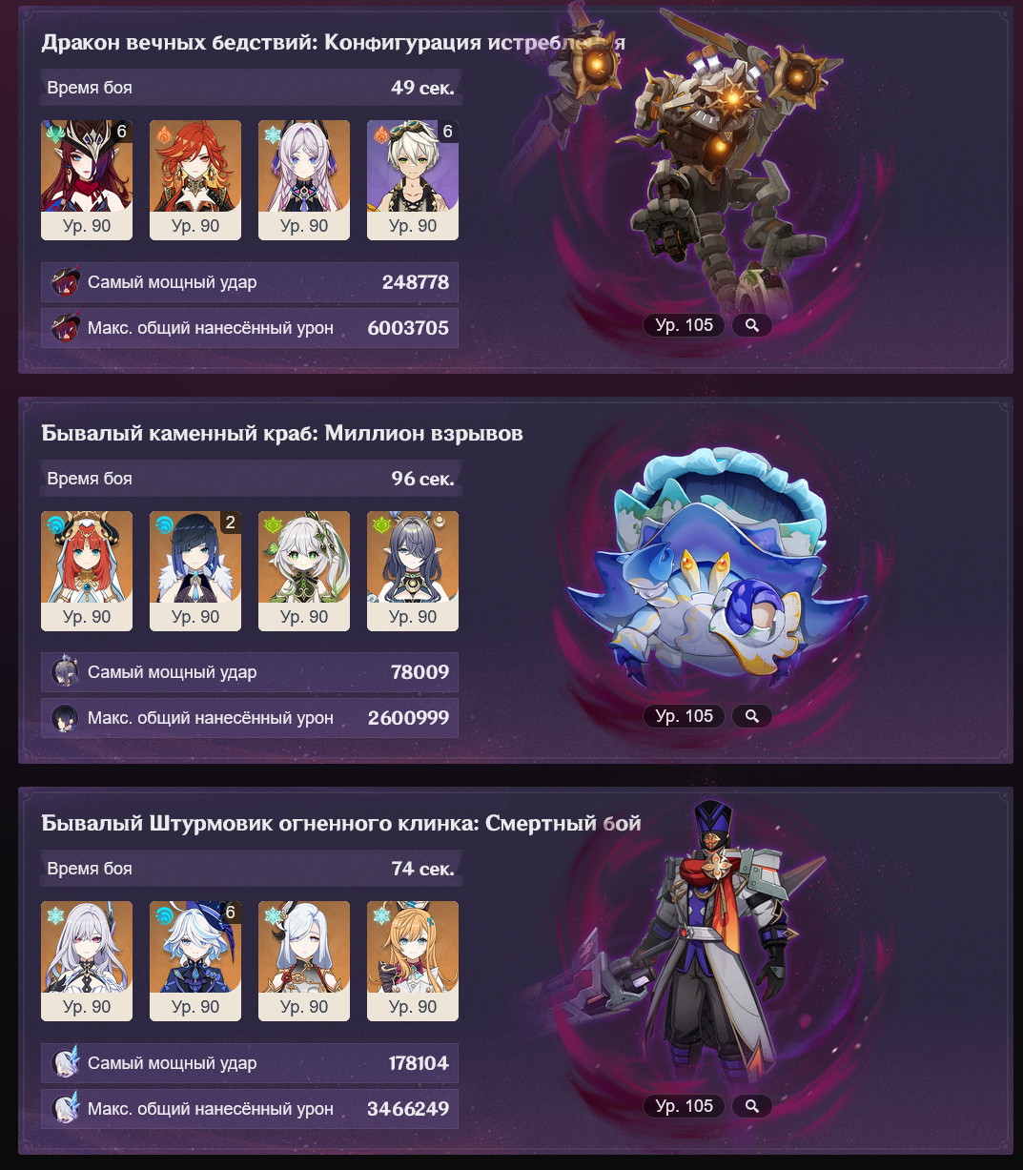Click the 'Время боя' 74 сек. row

[x=251, y=869]
